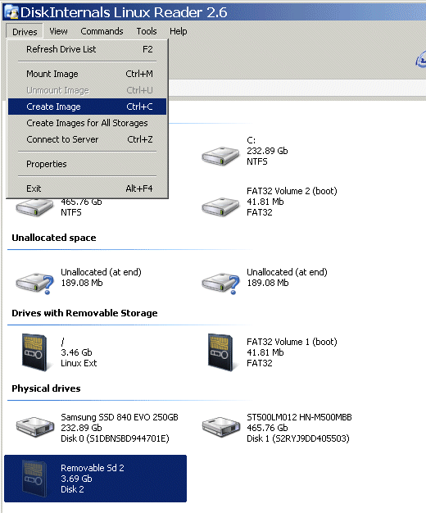
Task: Select Samsung SSD 840 EVO disk icon
Action: point(35,426)
